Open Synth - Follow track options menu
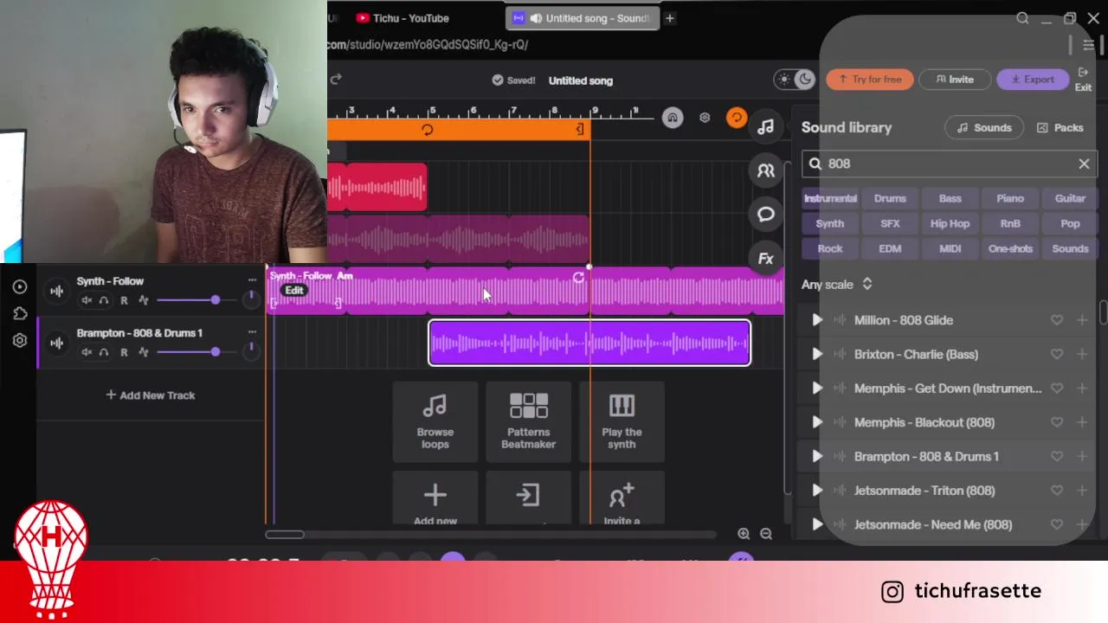The height and width of the screenshot is (623, 1108). pyautogui.click(x=252, y=280)
